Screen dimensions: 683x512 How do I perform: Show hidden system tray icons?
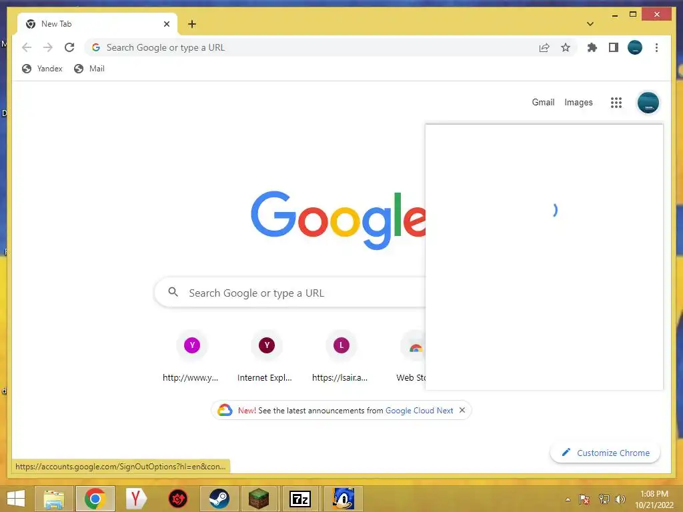point(568,499)
